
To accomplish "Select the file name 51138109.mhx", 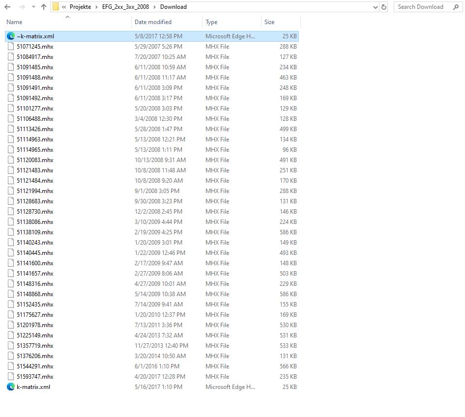I will click(x=35, y=232).
